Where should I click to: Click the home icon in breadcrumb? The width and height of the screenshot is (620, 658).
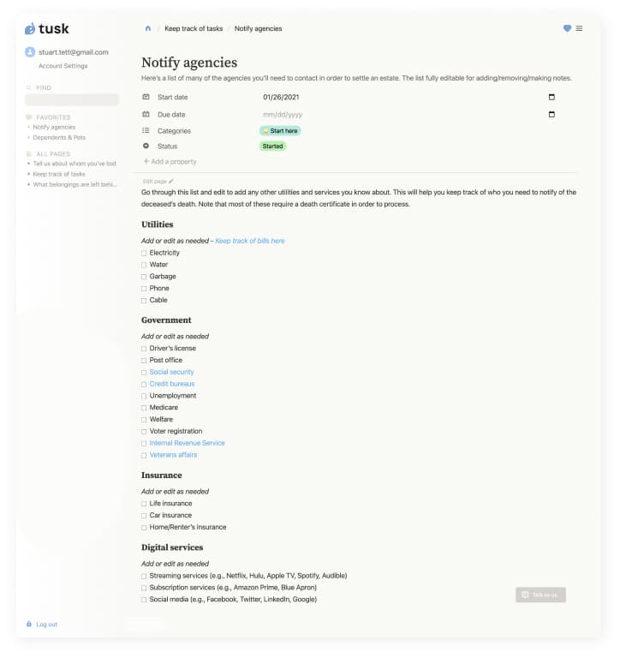tap(148, 28)
